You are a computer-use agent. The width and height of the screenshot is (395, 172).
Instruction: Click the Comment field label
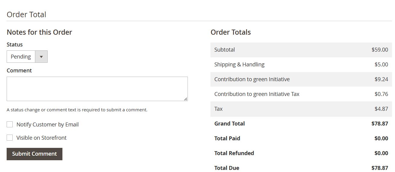point(19,70)
